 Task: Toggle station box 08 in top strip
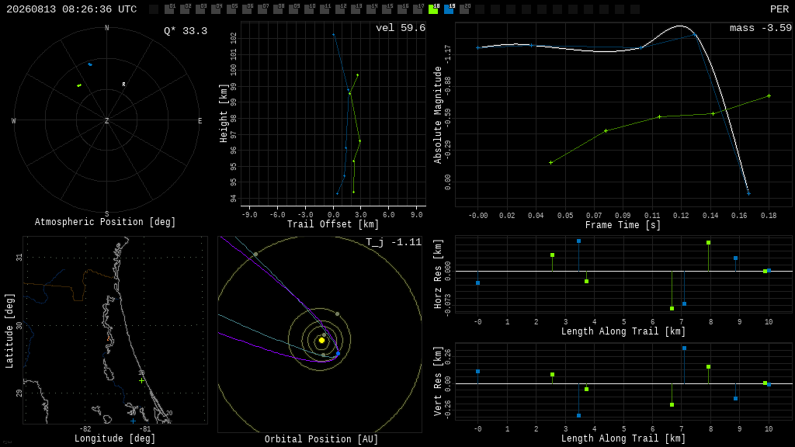tap(278, 9)
